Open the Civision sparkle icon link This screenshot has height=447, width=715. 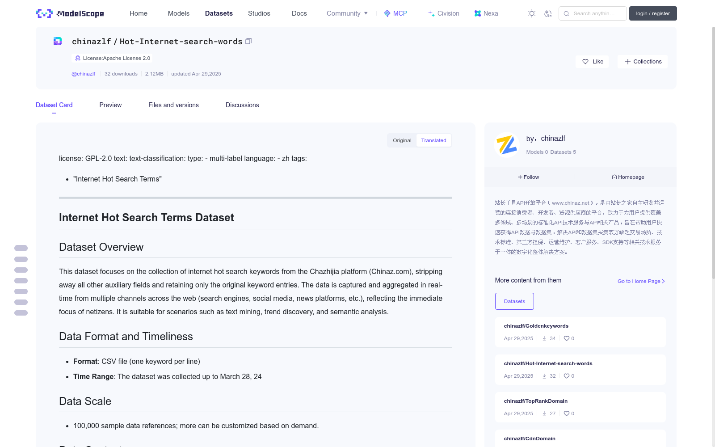(431, 13)
